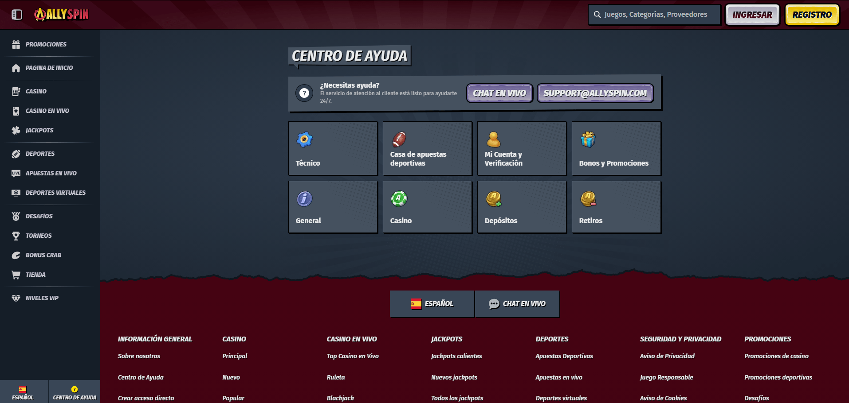849x403 pixels.
Task: Click CENTRO DE AYUDA at sidebar bottom
Action: point(75,391)
